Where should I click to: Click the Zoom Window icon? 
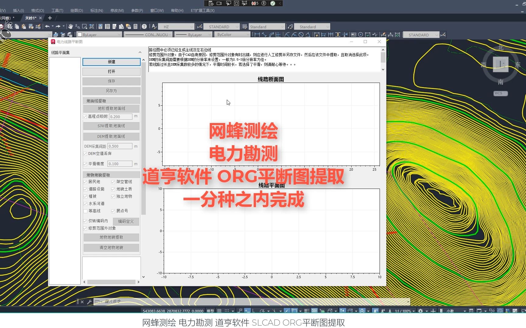tap(85, 26)
